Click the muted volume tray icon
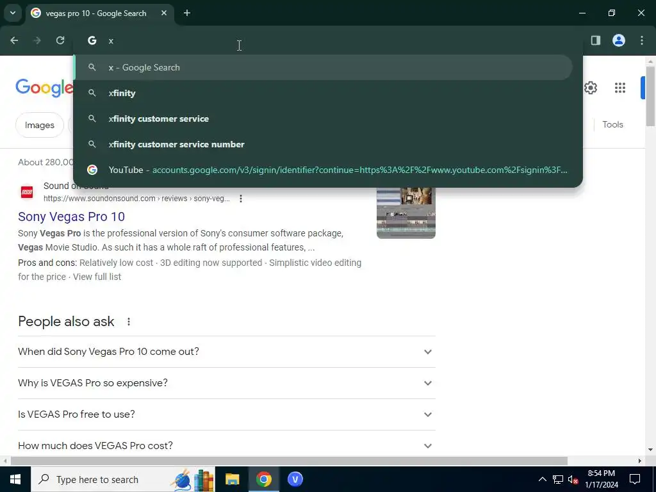 [x=573, y=479]
